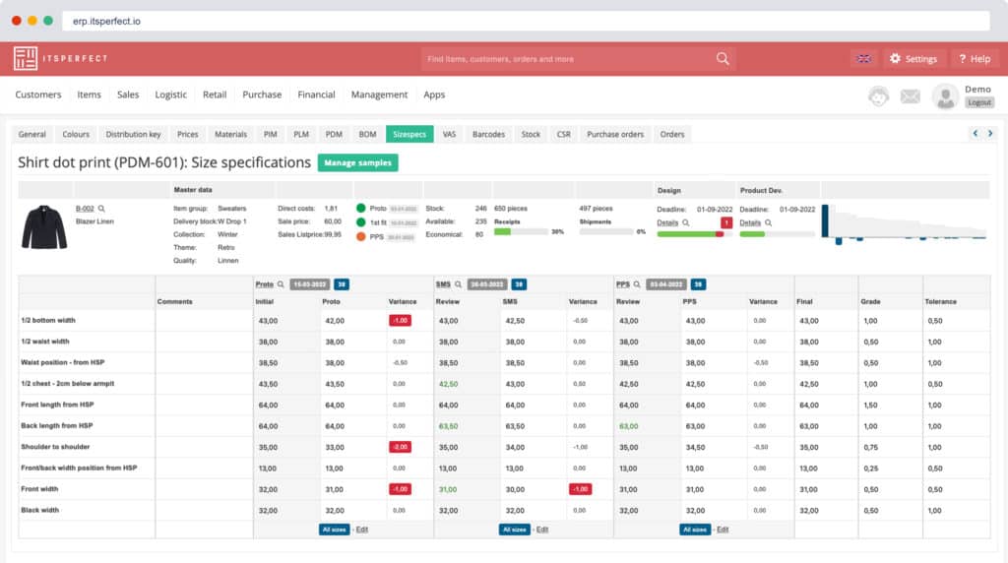Click Edit link under PPS columns

723,530
